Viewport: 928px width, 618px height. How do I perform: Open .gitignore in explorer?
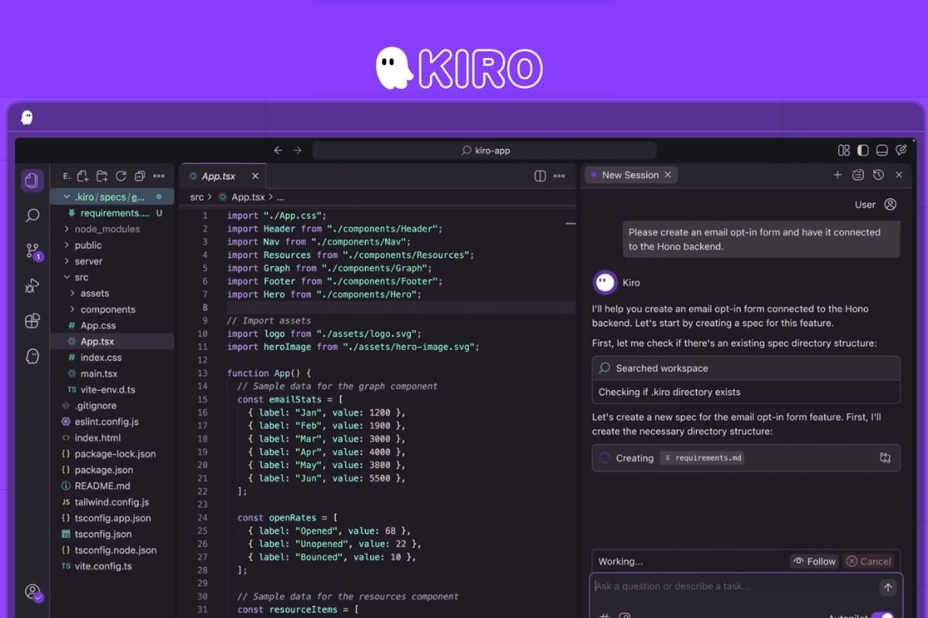[112, 406]
